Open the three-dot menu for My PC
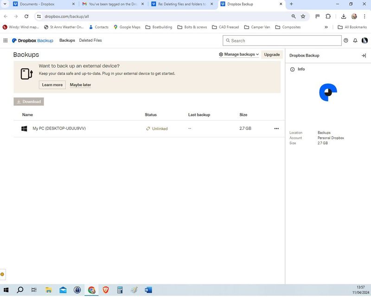 coord(276,129)
